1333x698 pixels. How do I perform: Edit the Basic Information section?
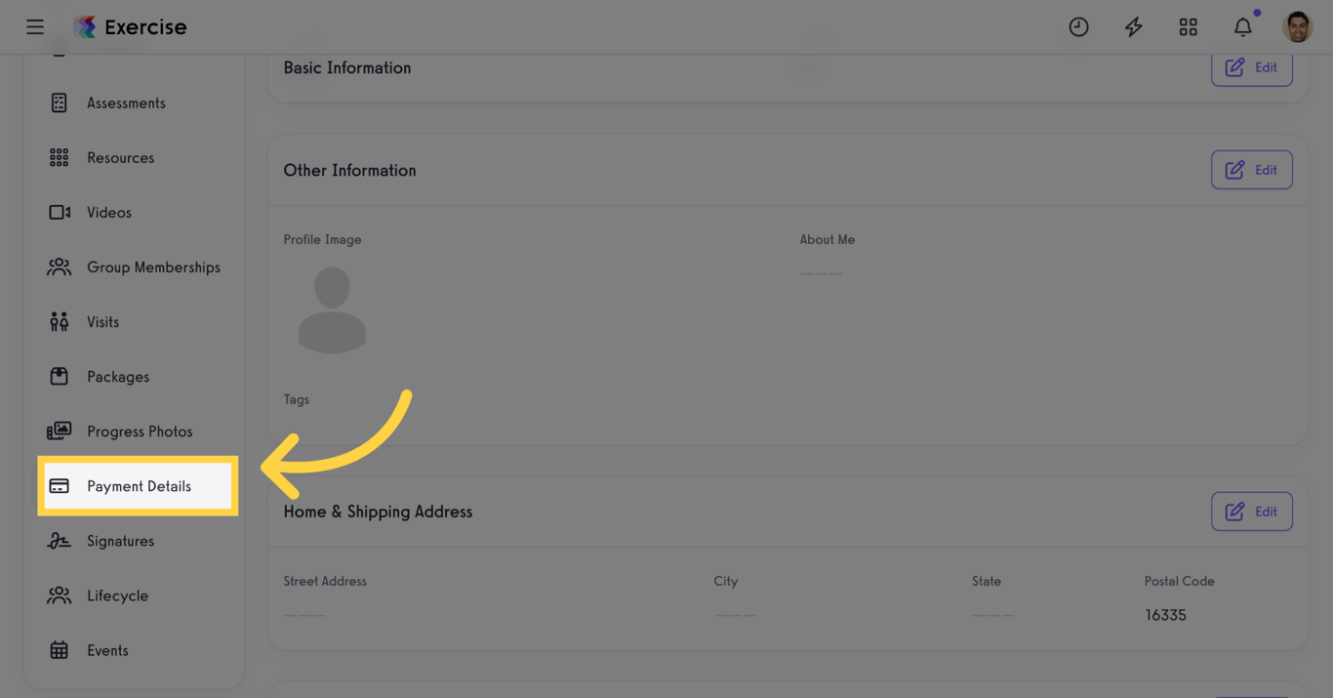coord(1252,66)
